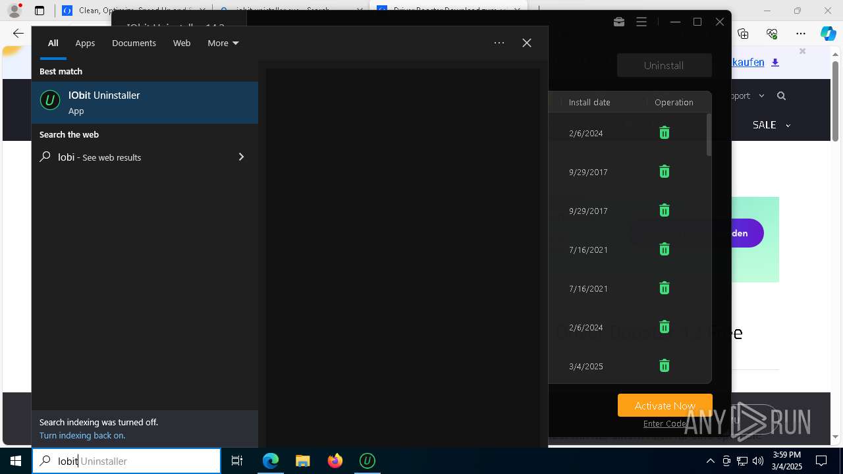Sort by Install date column header
Screen dimensions: 843x474
click(589, 102)
